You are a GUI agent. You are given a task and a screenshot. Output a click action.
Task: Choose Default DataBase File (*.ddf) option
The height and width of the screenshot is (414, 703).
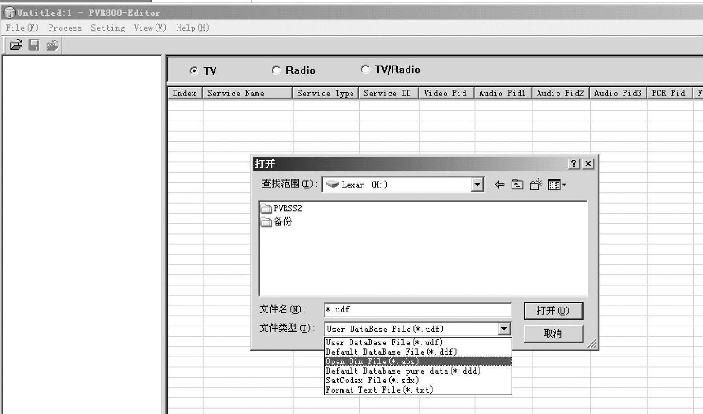pyautogui.click(x=418, y=352)
